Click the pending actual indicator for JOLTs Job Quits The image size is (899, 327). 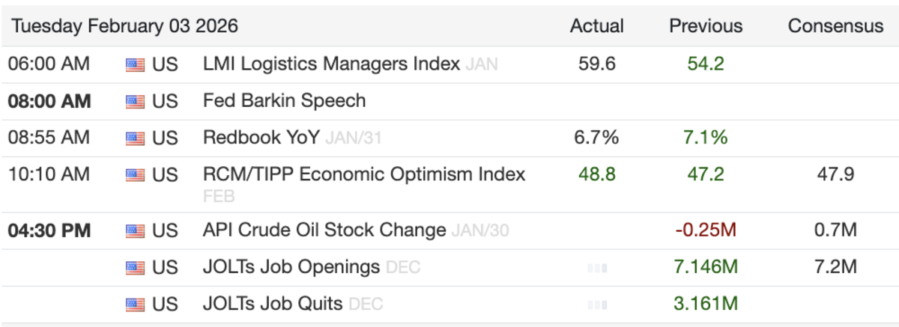click(x=597, y=305)
